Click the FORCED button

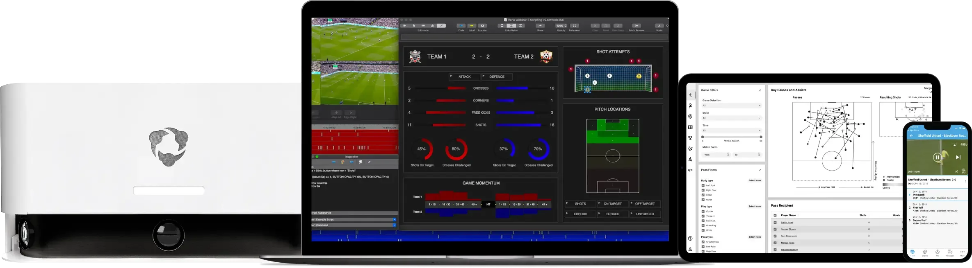[x=613, y=214]
